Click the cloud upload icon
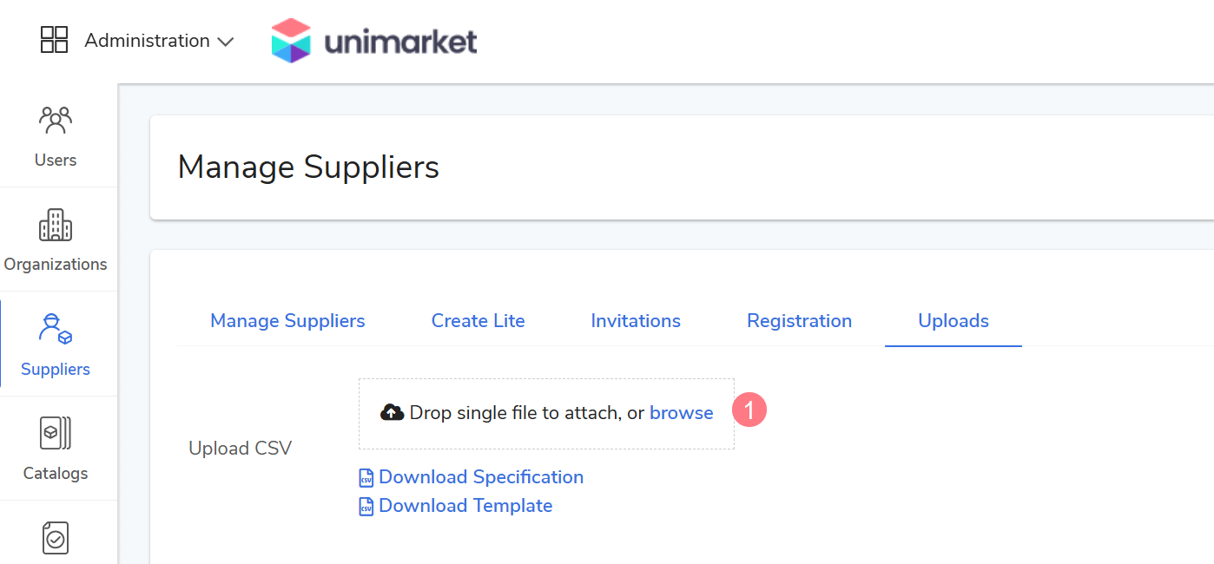The width and height of the screenshot is (1214, 564). click(x=393, y=413)
